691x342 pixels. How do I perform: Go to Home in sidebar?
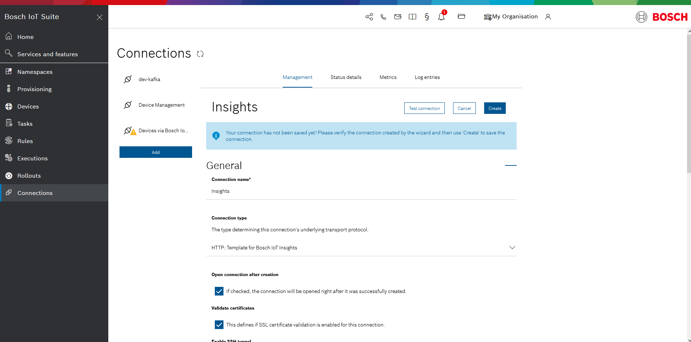54,37
